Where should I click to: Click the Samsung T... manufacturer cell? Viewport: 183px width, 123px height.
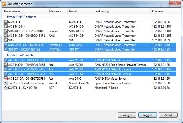[x=57, y=45]
